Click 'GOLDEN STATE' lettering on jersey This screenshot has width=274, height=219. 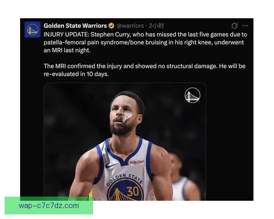click(x=125, y=179)
